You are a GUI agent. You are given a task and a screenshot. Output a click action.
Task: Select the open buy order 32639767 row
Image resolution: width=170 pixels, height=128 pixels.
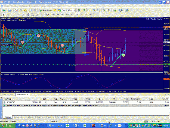[86, 102]
